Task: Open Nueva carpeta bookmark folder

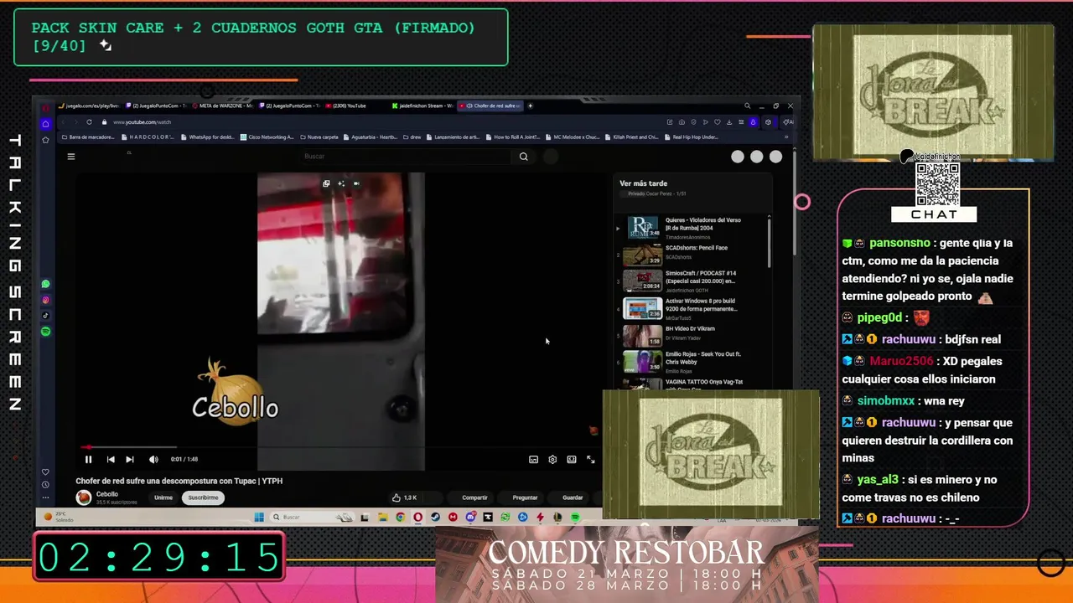Action: (319, 137)
